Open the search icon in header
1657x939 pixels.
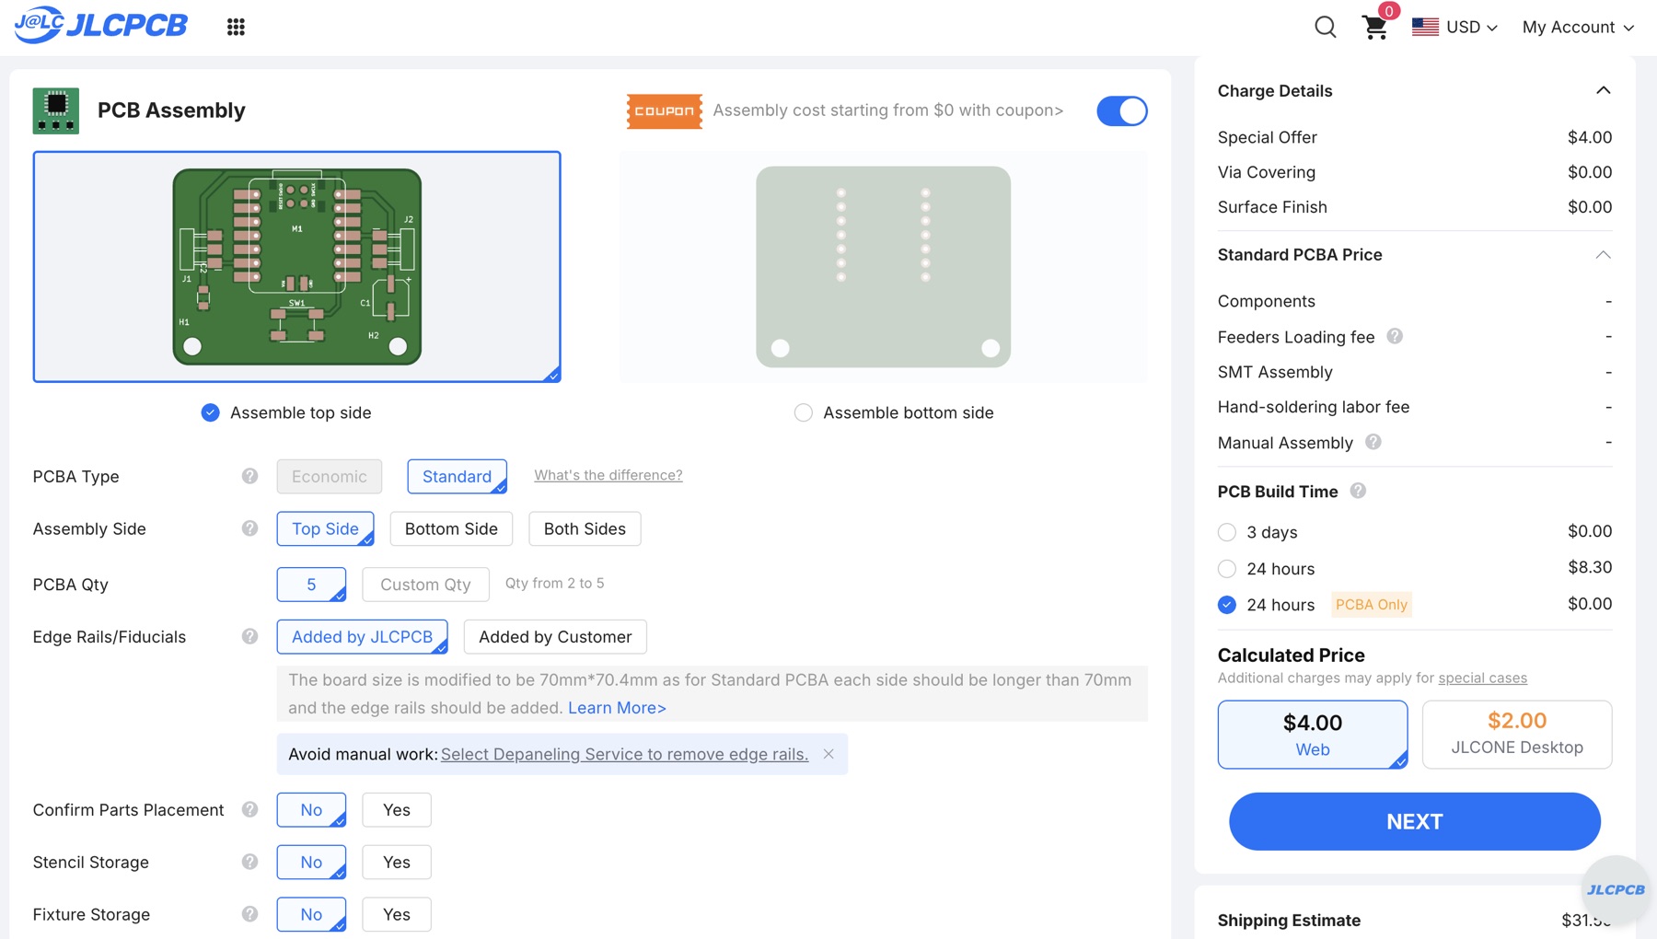click(x=1325, y=27)
